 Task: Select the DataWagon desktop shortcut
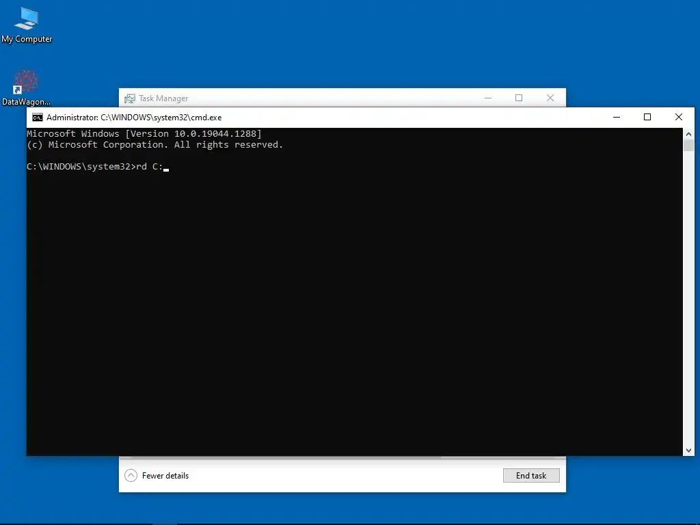pos(26,88)
